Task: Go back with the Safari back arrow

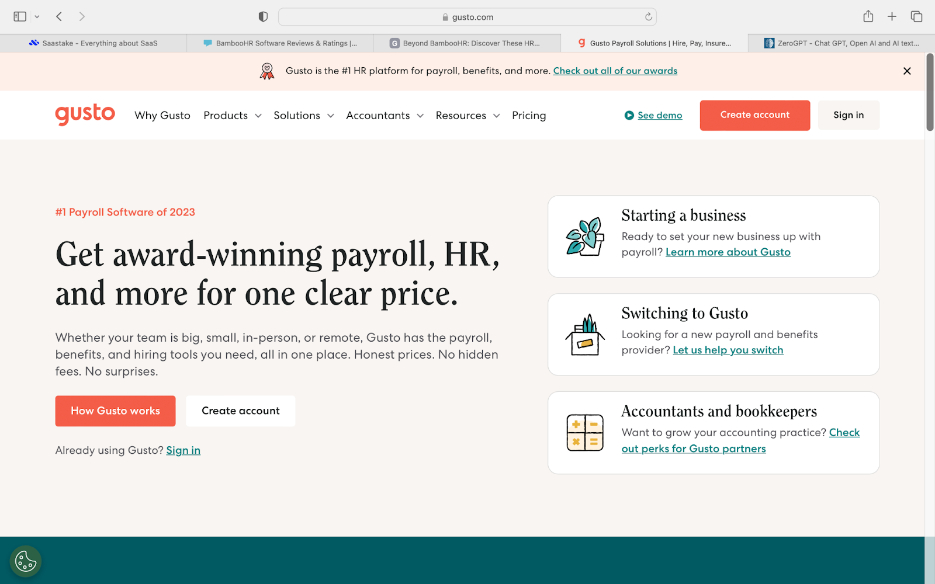Action: point(59,16)
